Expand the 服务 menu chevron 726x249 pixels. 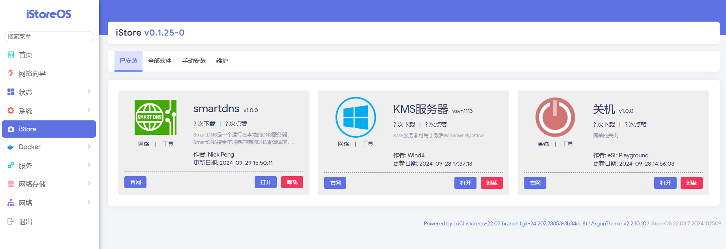(x=89, y=165)
